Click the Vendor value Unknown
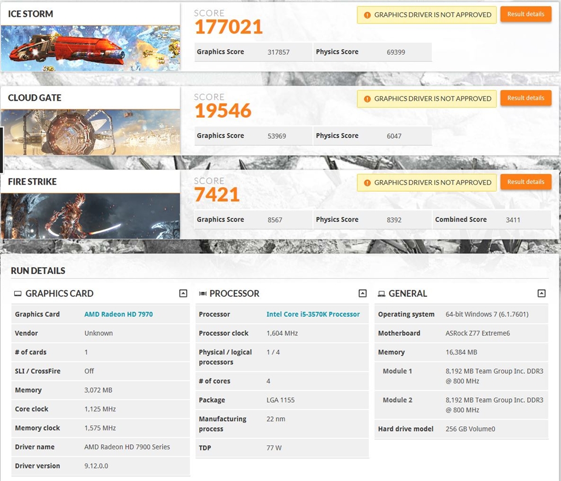561x481 pixels. [x=99, y=333]
